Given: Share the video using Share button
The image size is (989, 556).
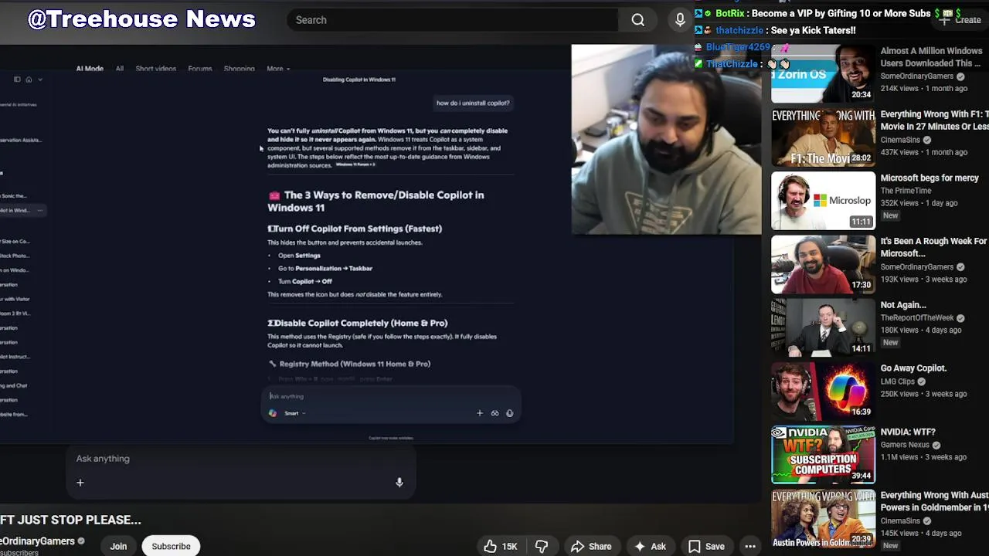Looking at the screenshot, I should [x=591, y=546].
